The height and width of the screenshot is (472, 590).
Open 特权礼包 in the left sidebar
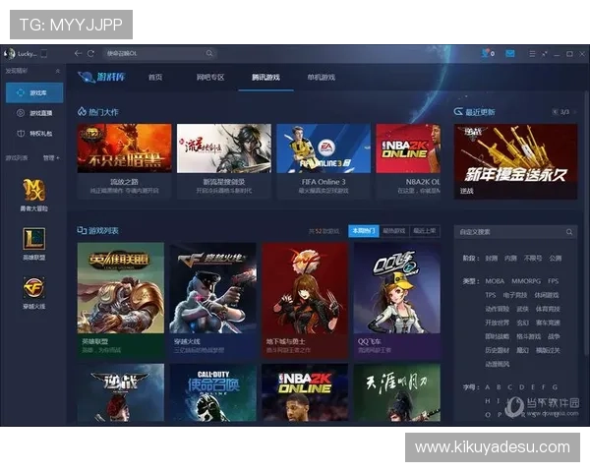pyautogui.click(x=39, y=133)
